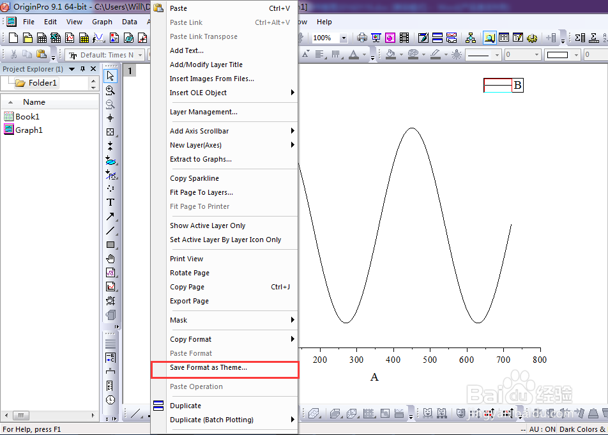Select the Pan hand tool
The width and height of the screenshot is (608, 435).
pyautogui.click(x=110, y=259)
